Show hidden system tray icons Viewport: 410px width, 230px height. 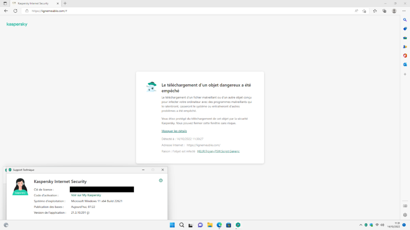(361, 225)
